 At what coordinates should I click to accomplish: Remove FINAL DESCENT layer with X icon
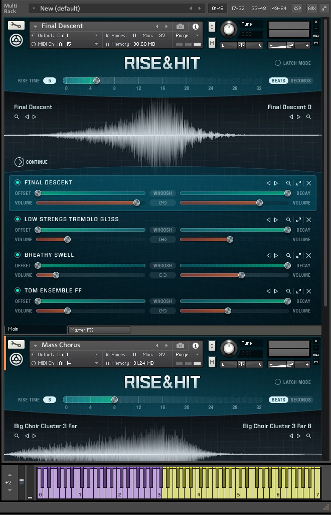click(309, 183)
